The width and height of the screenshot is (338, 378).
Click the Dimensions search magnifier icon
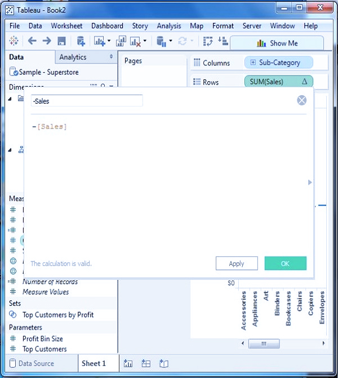pyautogui.click(x=103, y=86)
